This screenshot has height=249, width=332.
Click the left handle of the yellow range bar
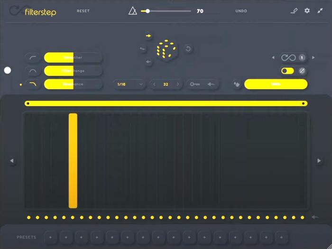pos(28,103)
